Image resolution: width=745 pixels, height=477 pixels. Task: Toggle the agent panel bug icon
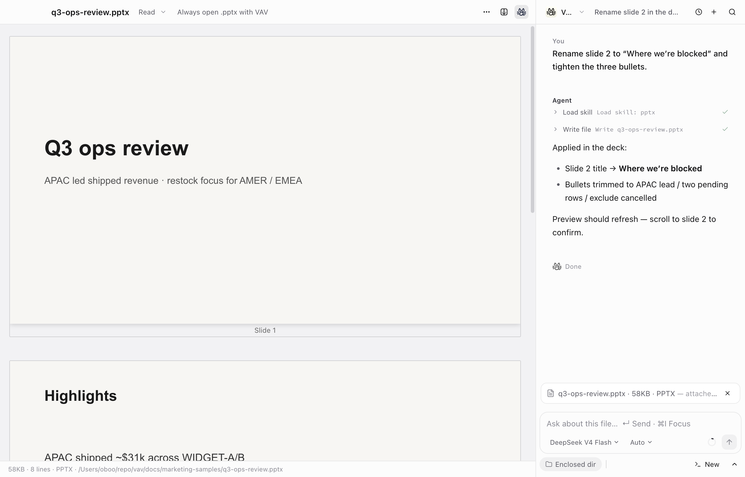click(x=521, y=12)
